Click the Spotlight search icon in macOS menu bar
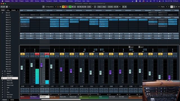Image resolution: width=180 pixels, height=101 pixels. tap(157, 1)
